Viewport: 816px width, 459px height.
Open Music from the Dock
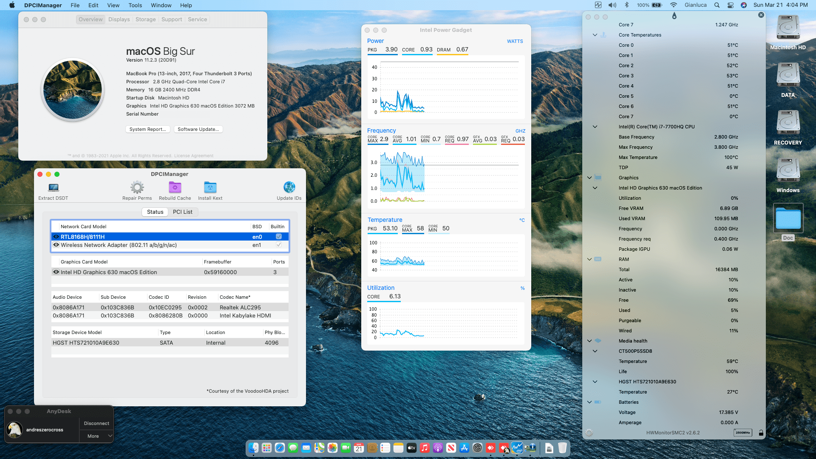(425, 448)
